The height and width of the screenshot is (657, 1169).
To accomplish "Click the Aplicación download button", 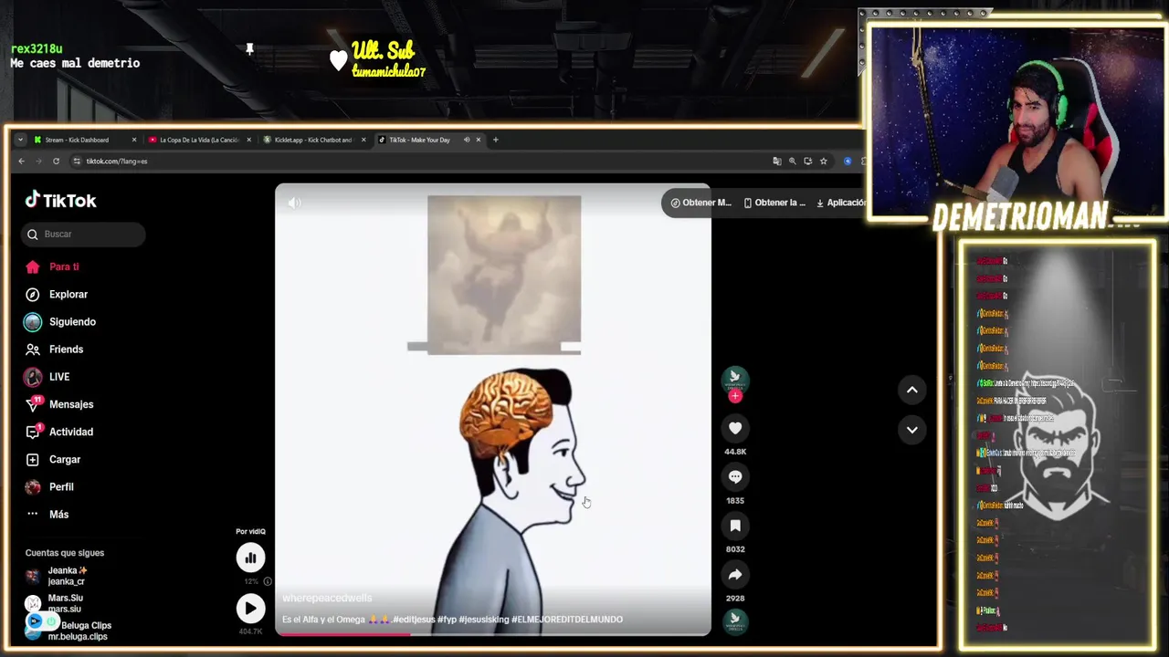I will click(x=840, y=203).
